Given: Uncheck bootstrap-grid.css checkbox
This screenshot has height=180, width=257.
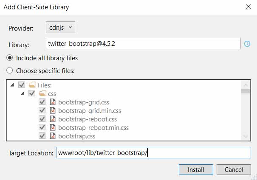Looking at the screenshot, I should tap(42, 102).
